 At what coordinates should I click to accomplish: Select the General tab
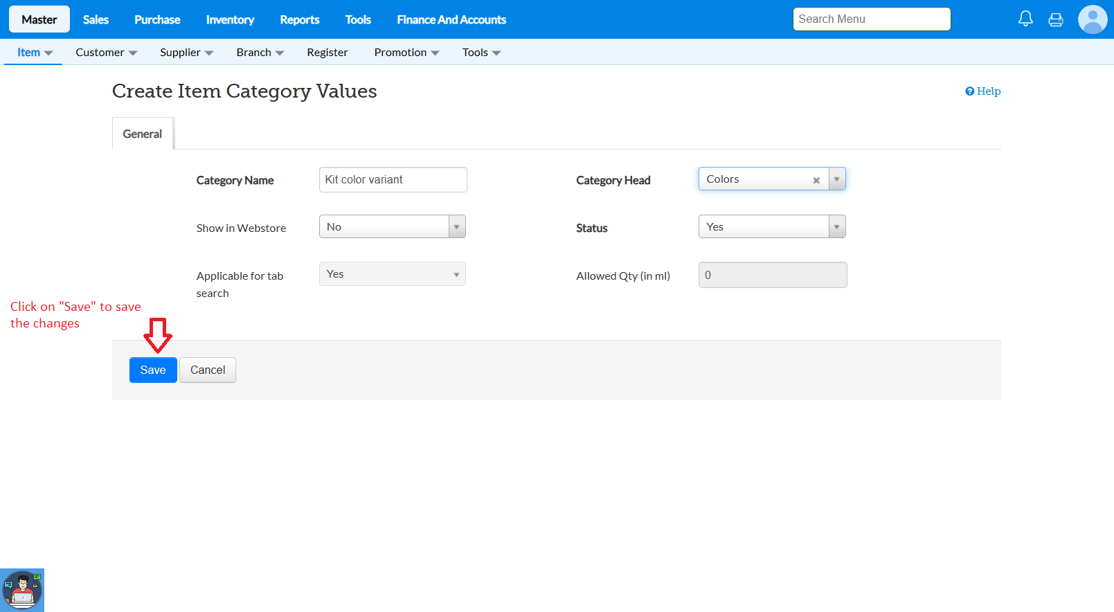click(x=143, y=134)
